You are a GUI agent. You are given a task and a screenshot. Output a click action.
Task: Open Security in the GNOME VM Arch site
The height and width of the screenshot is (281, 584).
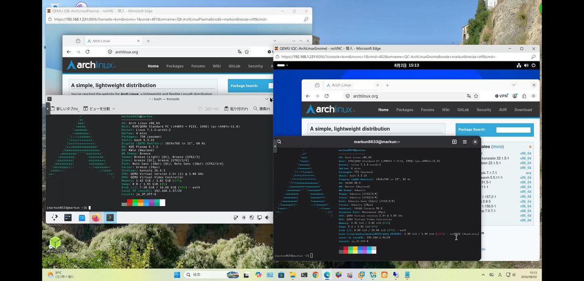(484, 110)
